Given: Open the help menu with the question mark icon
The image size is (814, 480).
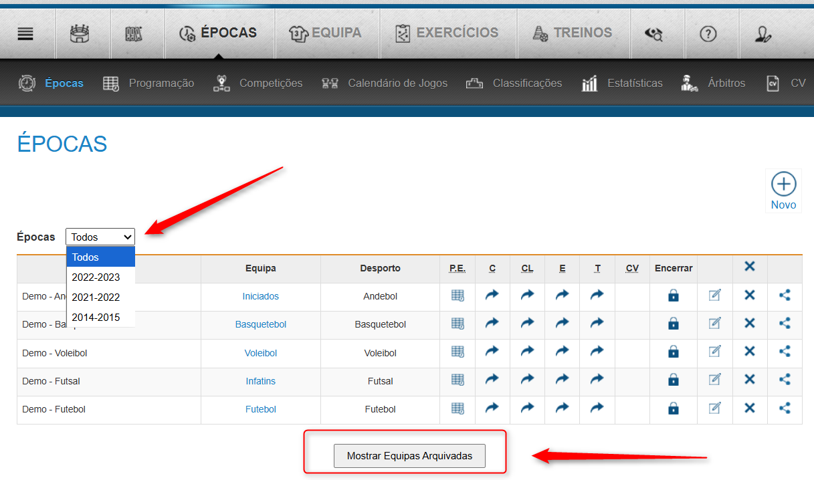Looking at the screenshot, I should tap(709, 33).
